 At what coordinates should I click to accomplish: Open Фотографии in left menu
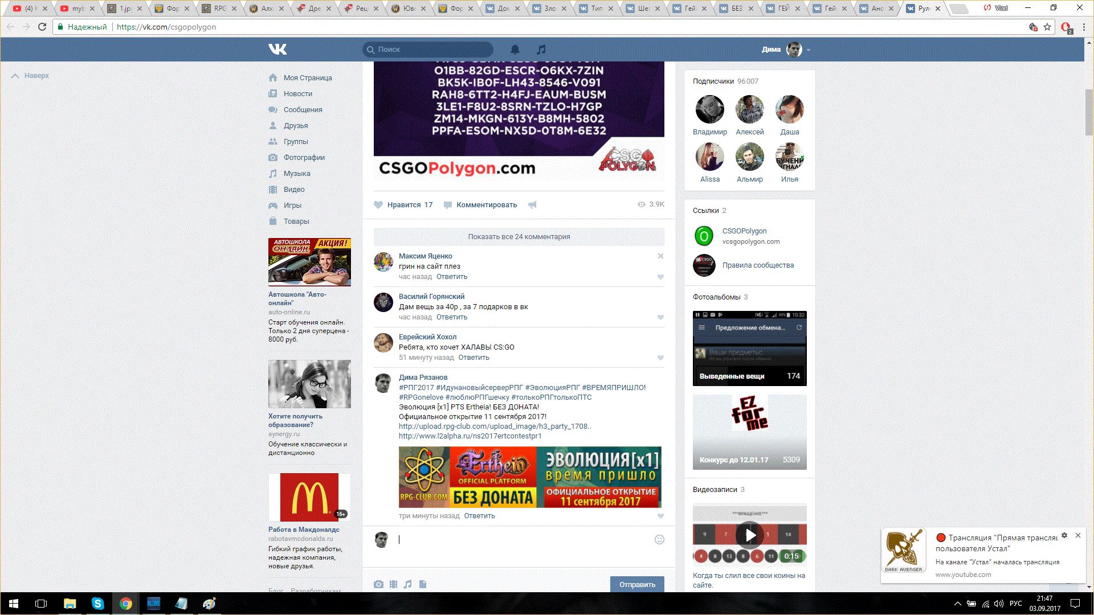point(304,158)
